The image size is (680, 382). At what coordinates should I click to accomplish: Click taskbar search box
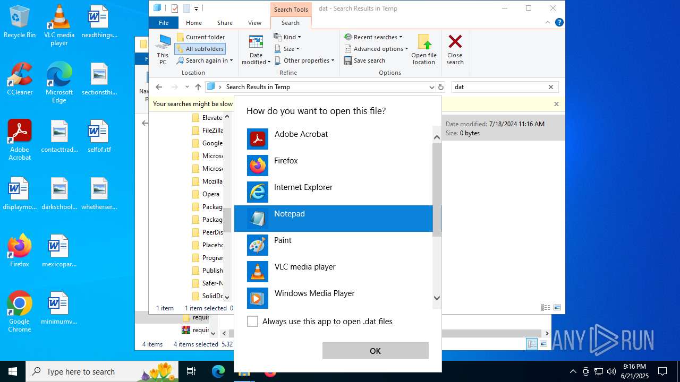103,371
